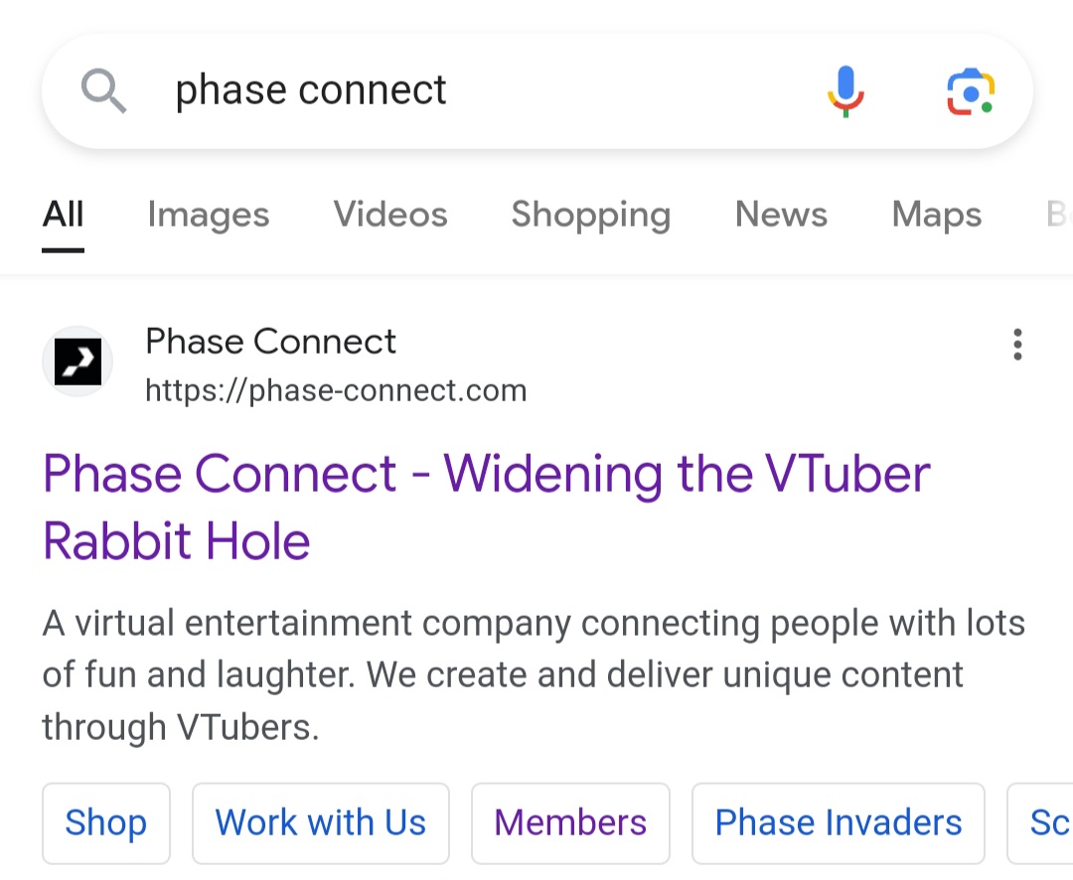The image size is (1073, 880).
Task: Click the Phase Connect site favicon
Action: 78,362
